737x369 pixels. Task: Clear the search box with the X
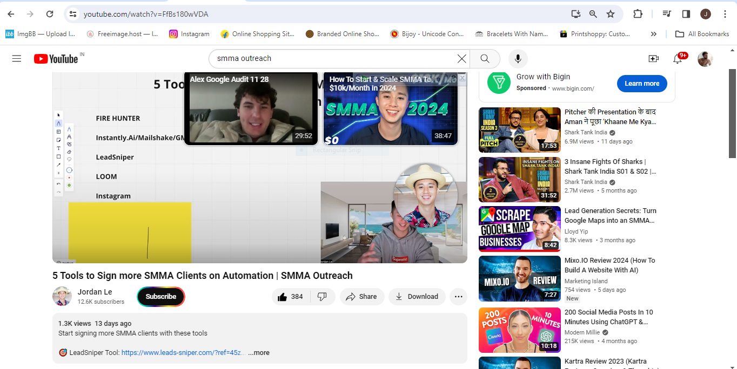(461, 58)
